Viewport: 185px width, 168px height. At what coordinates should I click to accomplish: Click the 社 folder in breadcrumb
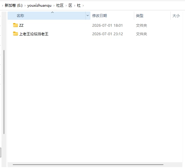click(79, 5)
